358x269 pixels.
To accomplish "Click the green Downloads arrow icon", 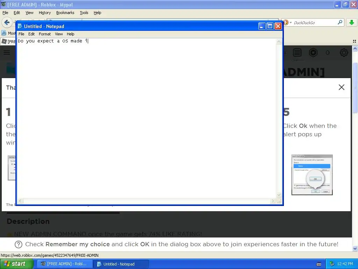I will (x=352, y=22).
